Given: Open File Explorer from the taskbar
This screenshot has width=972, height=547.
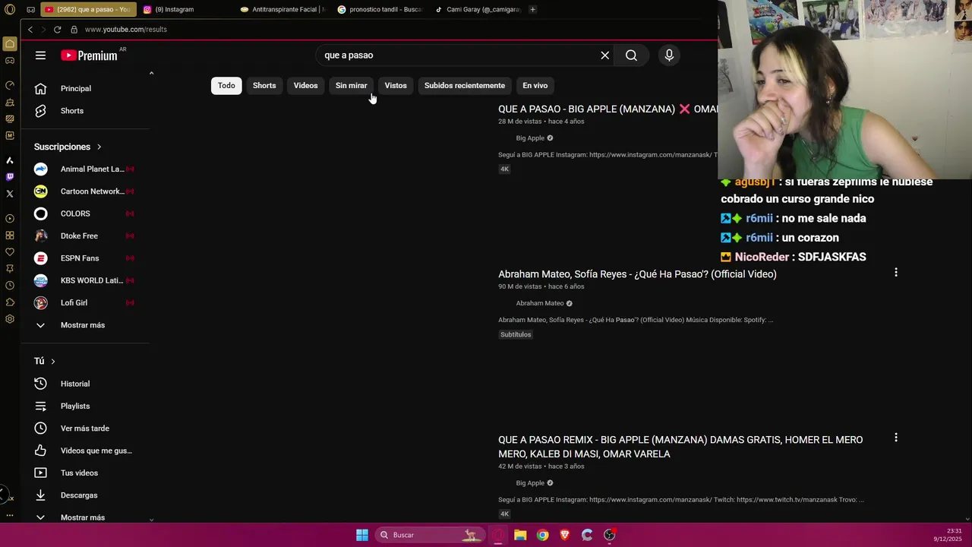Looking at the screenshot, I should (520, 535).
